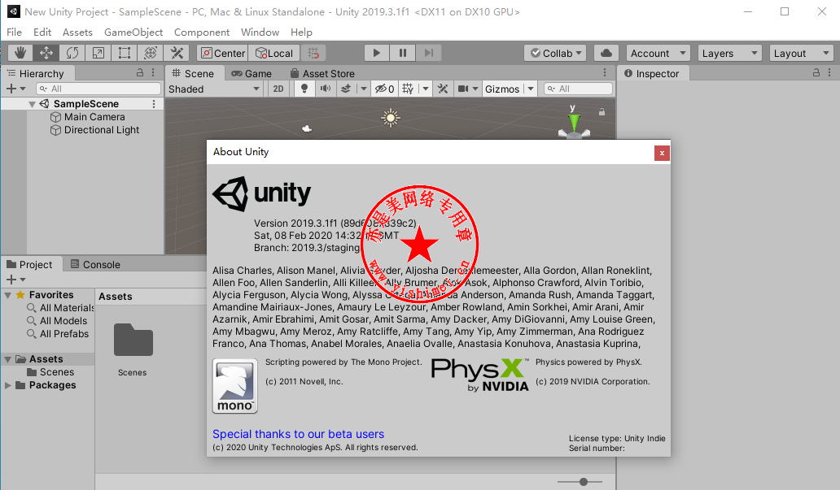Select the Transform tool

coord(151,53)
